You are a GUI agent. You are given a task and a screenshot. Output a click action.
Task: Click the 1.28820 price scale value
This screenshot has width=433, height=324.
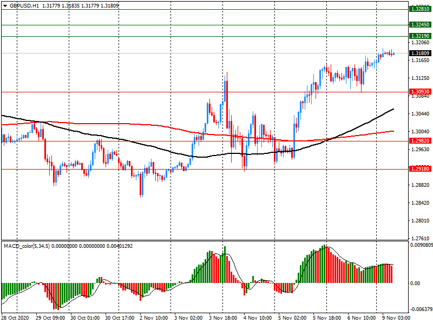(421, 185)
